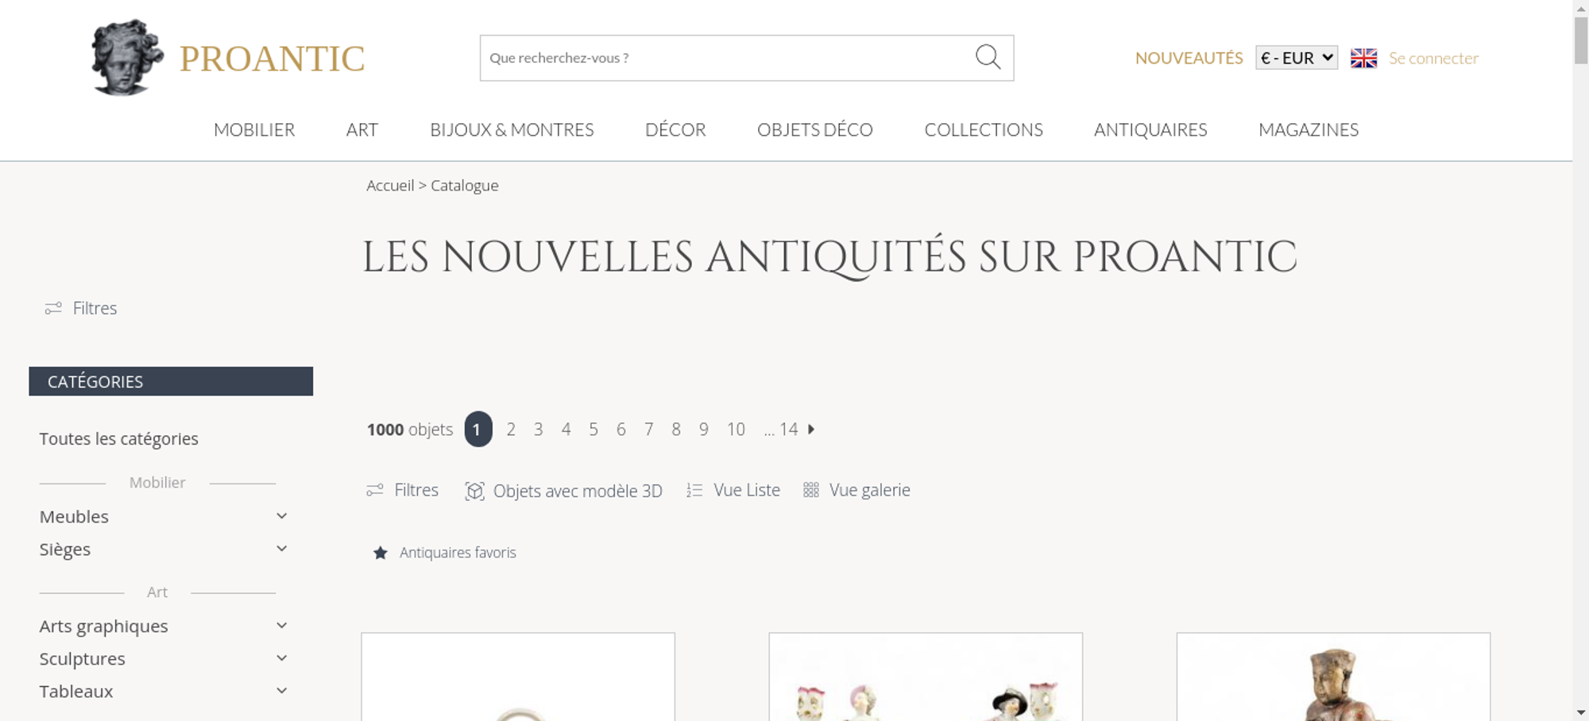Click the Filtres sliders icon in sidebar
Image resolution: width=1589 pixels, height=721 pixels.
click(53, 308)
